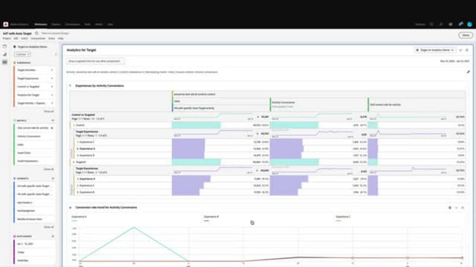Open the gear settings of Conversion rate trend
Viewport: 476px width, 267px height.
[x=450, y=207]
